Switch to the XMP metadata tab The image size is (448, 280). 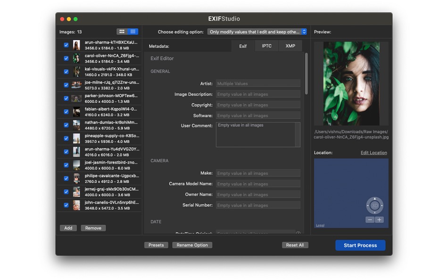pos(290,46)
